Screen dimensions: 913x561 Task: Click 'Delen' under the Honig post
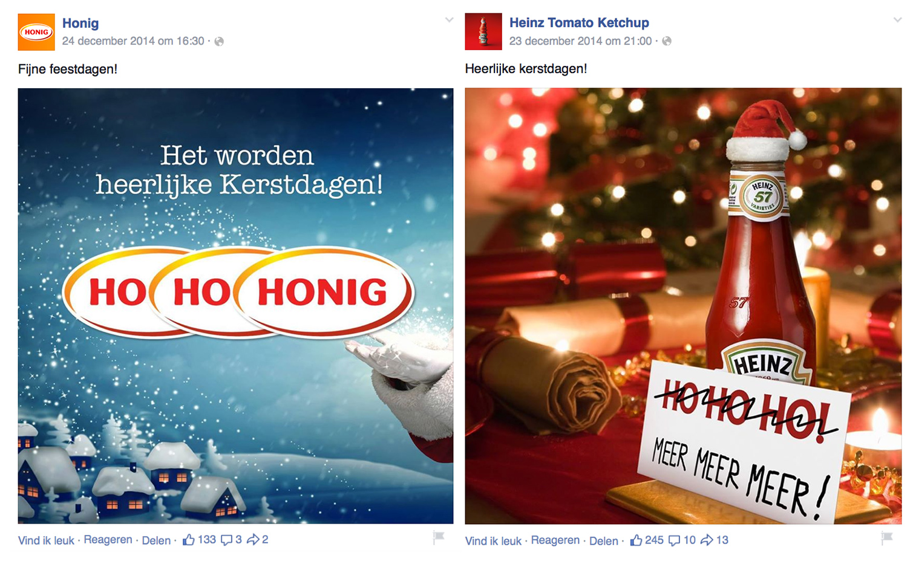(x=156, y=540)
